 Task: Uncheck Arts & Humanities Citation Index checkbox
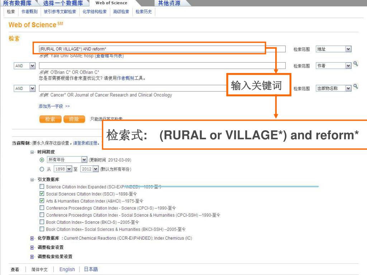42,201
